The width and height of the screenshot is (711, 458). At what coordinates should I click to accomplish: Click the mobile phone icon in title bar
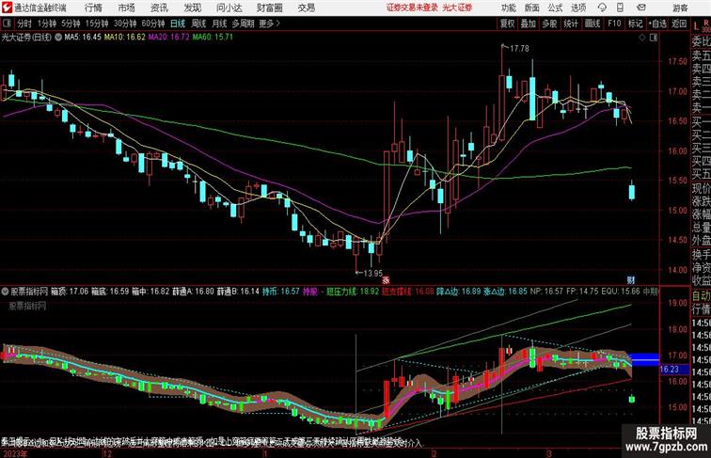(x=620, y=8)
